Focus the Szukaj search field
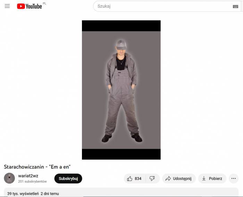 point(163,6)
